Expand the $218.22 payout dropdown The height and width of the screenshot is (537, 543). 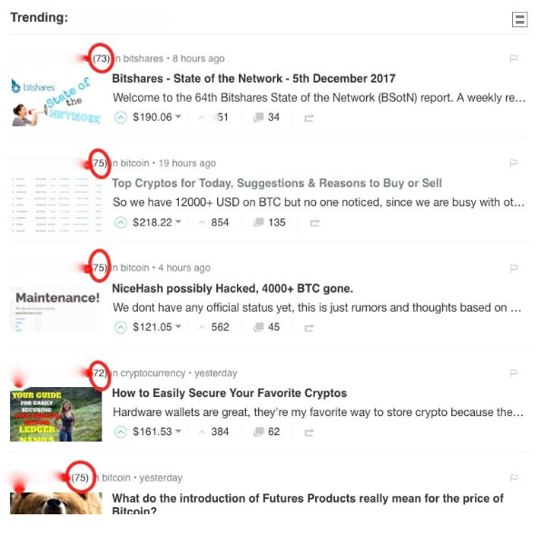(178, 222)
